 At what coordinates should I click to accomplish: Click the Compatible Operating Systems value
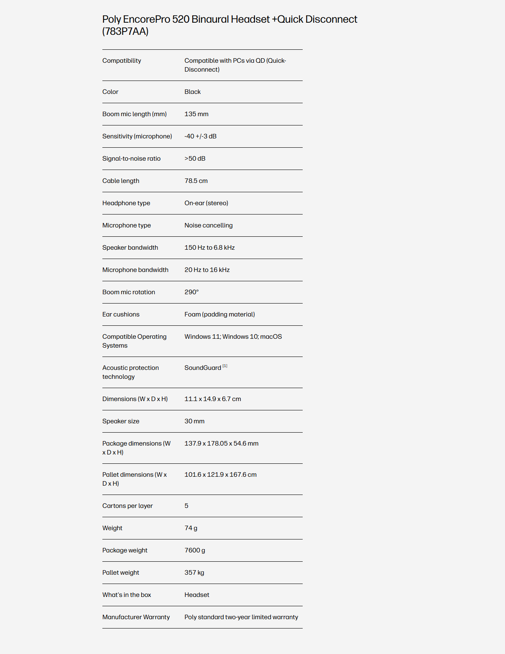pyautogui.click(x=233, y=337)
